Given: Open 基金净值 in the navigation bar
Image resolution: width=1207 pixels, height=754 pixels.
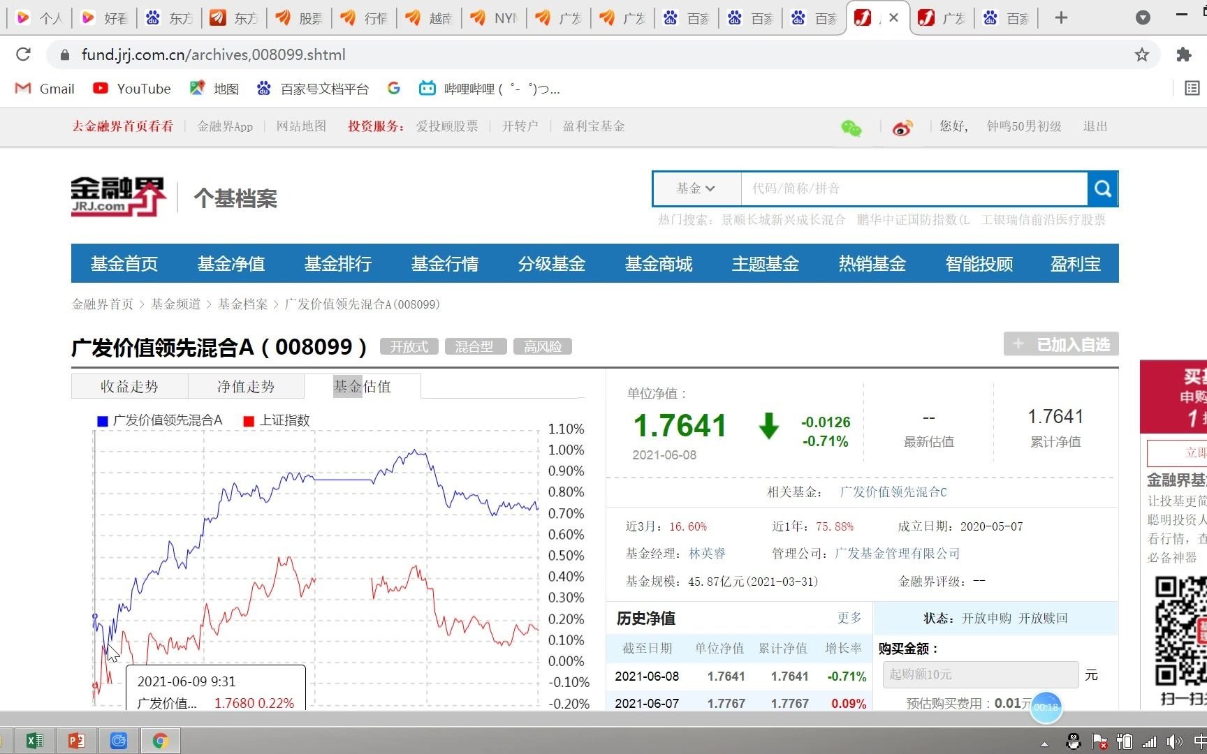Looking at the screenshot, I should (x=231, y=264).
